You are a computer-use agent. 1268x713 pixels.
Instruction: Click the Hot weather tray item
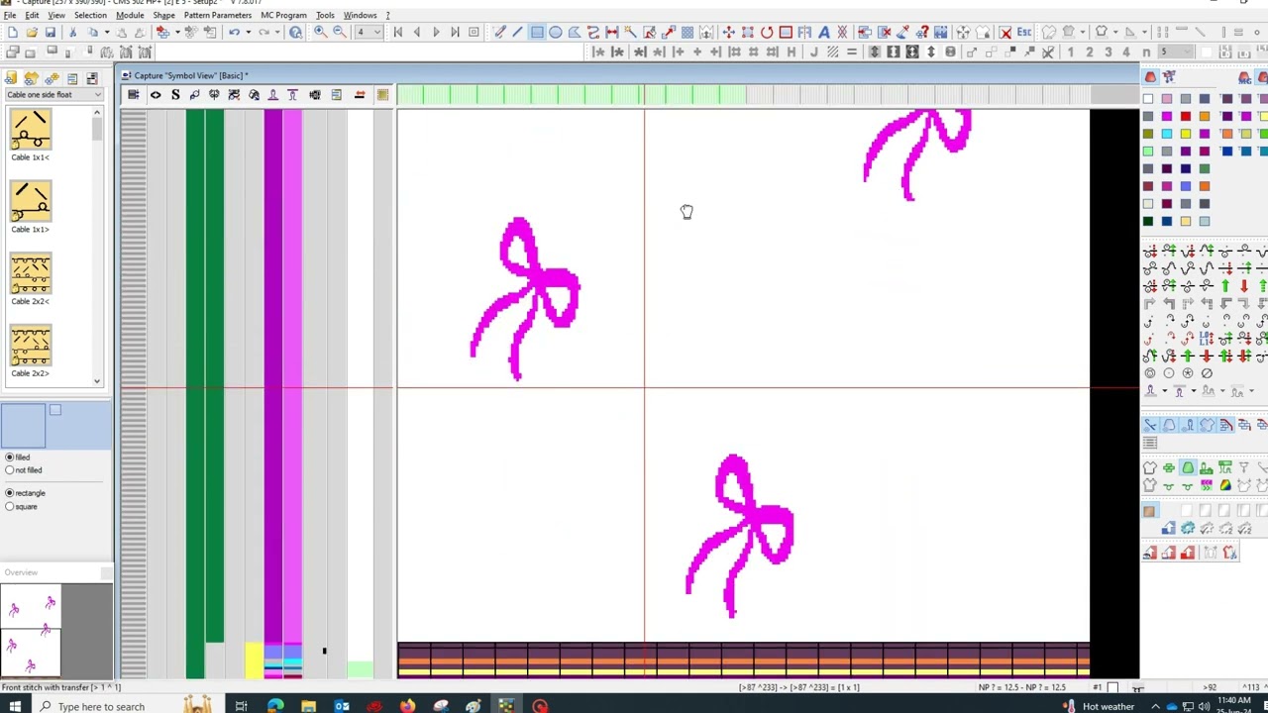(1100, 706)
